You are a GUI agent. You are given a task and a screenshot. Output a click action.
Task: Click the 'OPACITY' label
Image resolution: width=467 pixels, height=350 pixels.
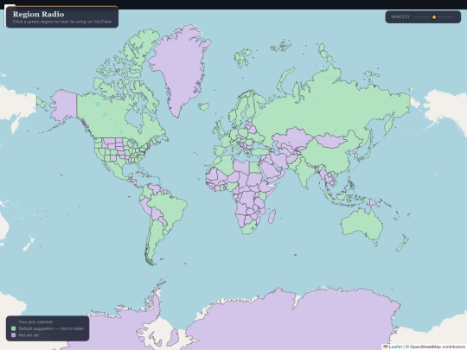pyautogui.click(x=400, y=17)
